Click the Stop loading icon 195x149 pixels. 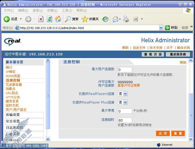coord(41,19)
